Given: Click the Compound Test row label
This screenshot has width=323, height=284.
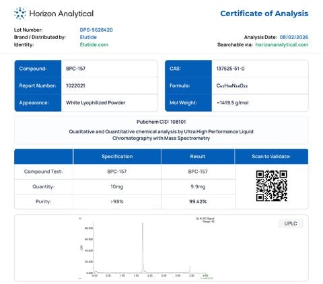Looking at the screenshot, I should click(x=43, y=172).
